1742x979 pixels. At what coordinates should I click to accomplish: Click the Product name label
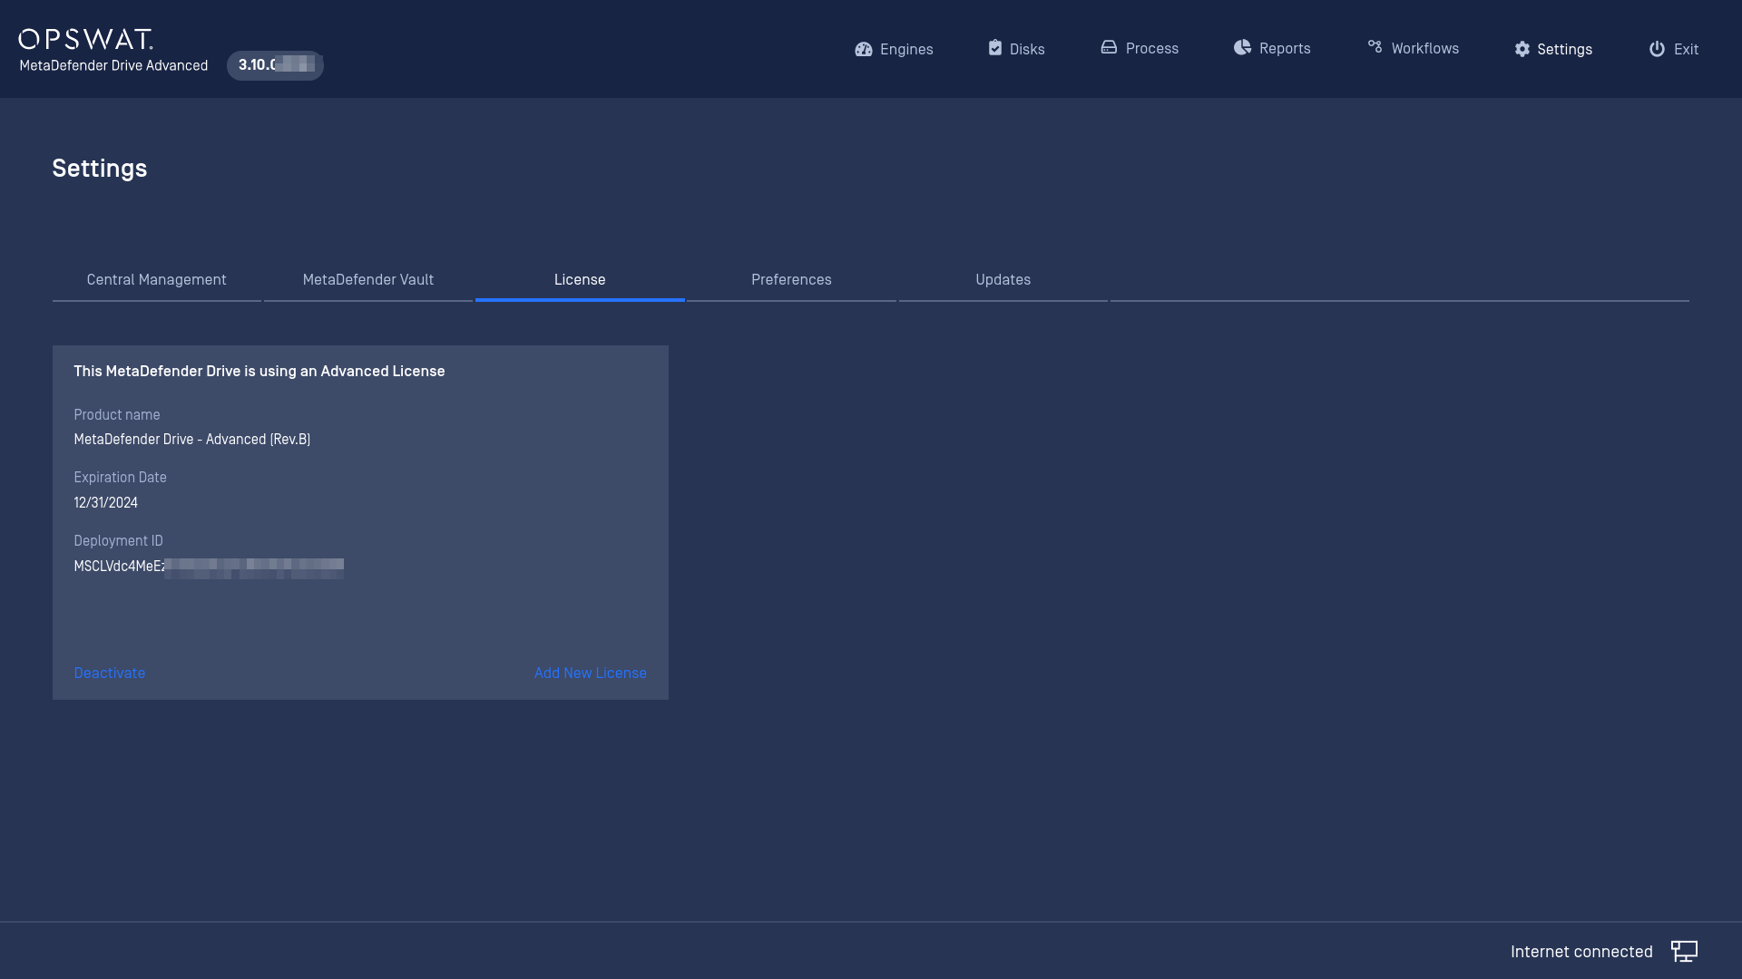point(116,414)
